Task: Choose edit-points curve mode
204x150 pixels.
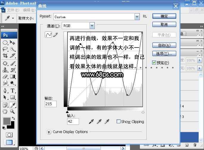Action: pyautogui.click(x=48, y=34)
